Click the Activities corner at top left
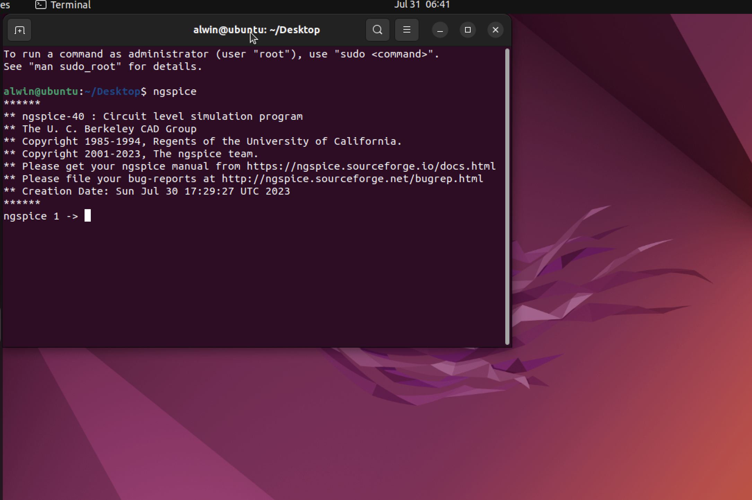 (x=5, y=5)
